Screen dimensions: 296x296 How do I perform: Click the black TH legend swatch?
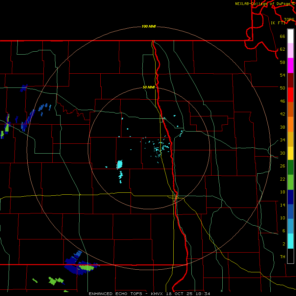tap(290, 256)
